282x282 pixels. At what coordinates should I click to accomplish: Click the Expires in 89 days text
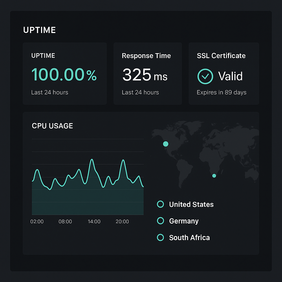222,93
